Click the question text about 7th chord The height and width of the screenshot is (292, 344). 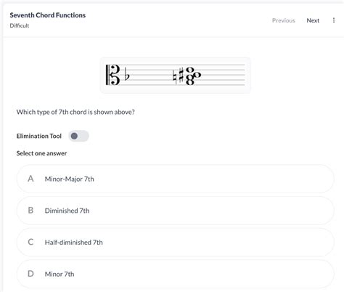[x=75, y=112]
